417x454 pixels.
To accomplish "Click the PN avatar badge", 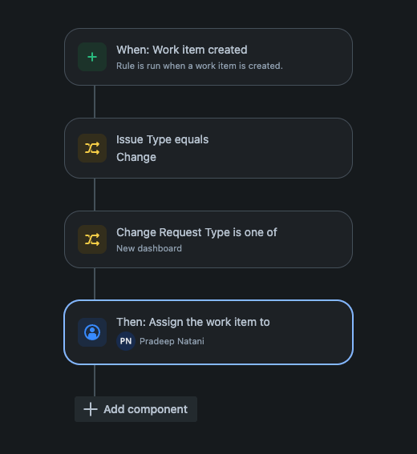I will point(126,341).
